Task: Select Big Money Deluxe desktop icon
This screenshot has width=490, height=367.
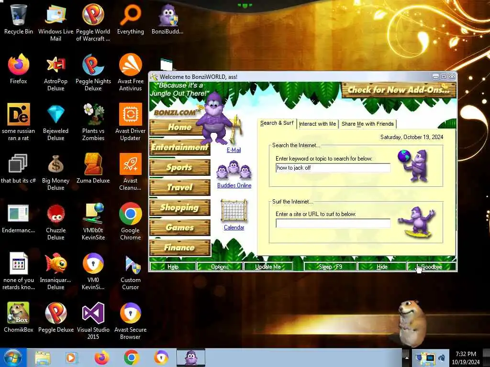Action: click(x=56, y=172)
